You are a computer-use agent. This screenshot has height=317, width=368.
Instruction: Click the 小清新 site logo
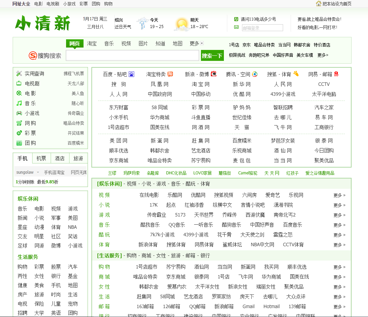(x=43, y=23)
